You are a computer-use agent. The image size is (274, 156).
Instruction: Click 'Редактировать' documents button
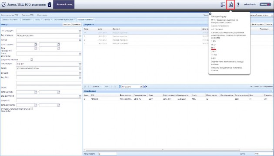click(257, 25)
